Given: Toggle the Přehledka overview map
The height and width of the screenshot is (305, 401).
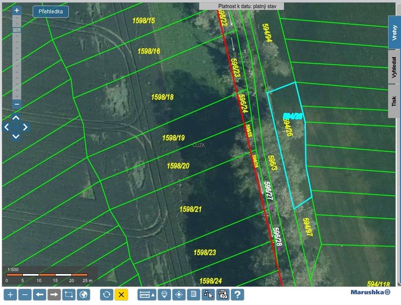Looking at the screenshot, I should click(51, 12).
